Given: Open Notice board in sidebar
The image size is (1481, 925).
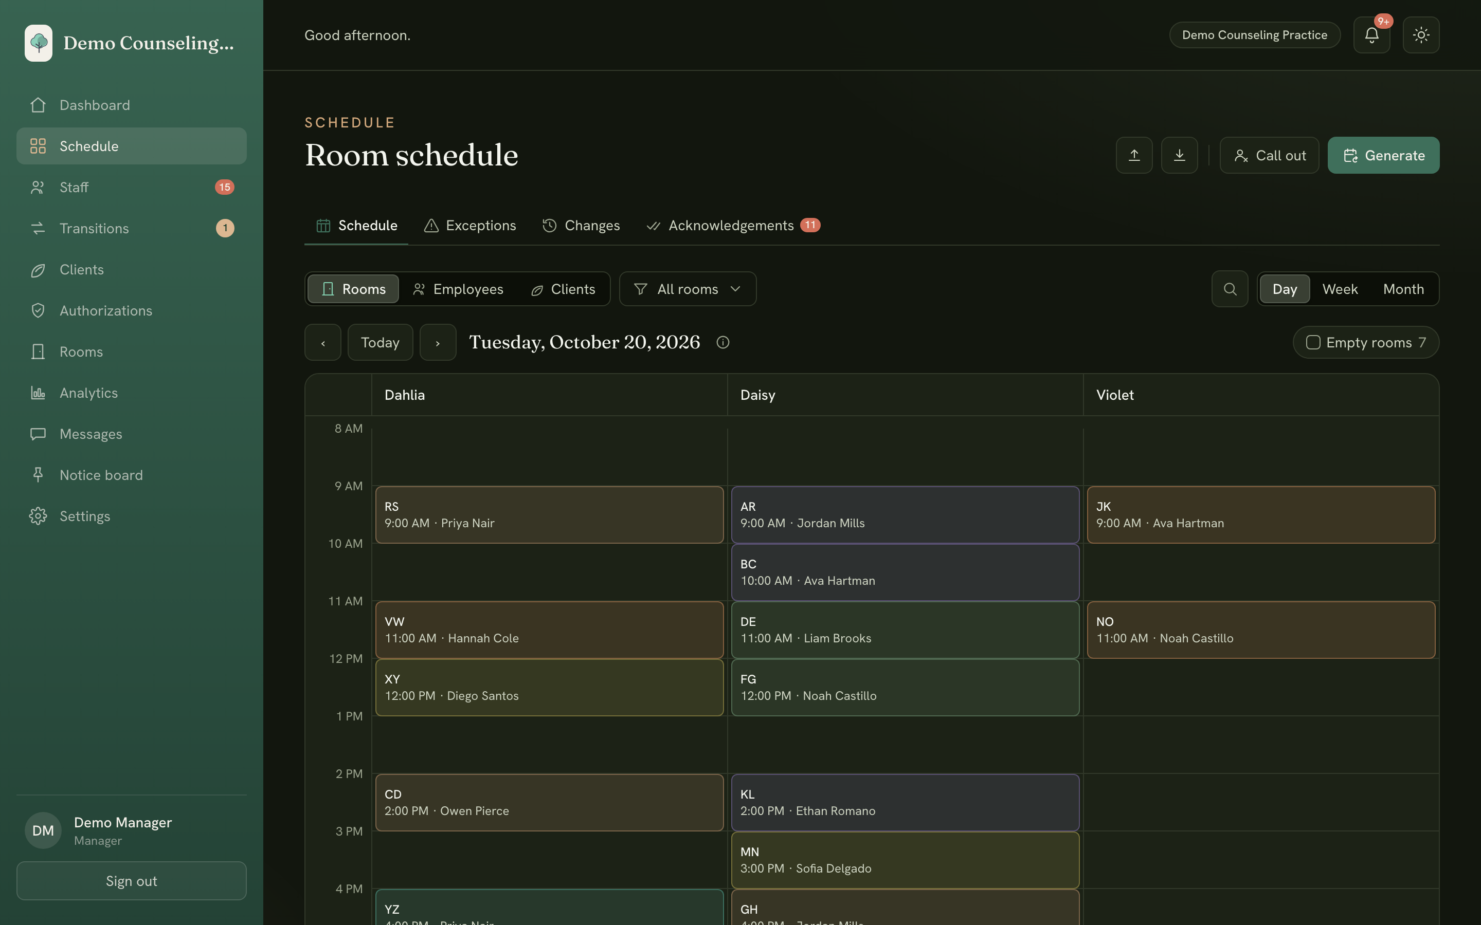Looking at the screenshot, I should click(132, 475).
